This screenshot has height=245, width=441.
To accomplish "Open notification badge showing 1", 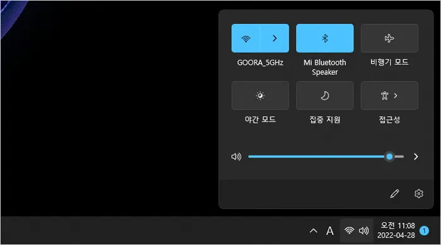I will pos(424,231).
